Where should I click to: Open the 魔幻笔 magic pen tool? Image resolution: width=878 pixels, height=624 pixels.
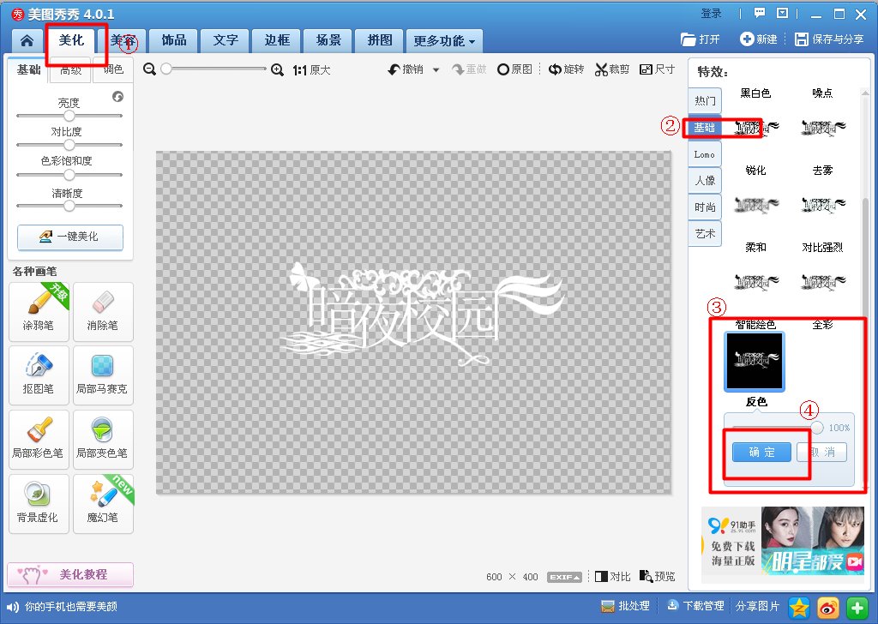tap(103, 503)
